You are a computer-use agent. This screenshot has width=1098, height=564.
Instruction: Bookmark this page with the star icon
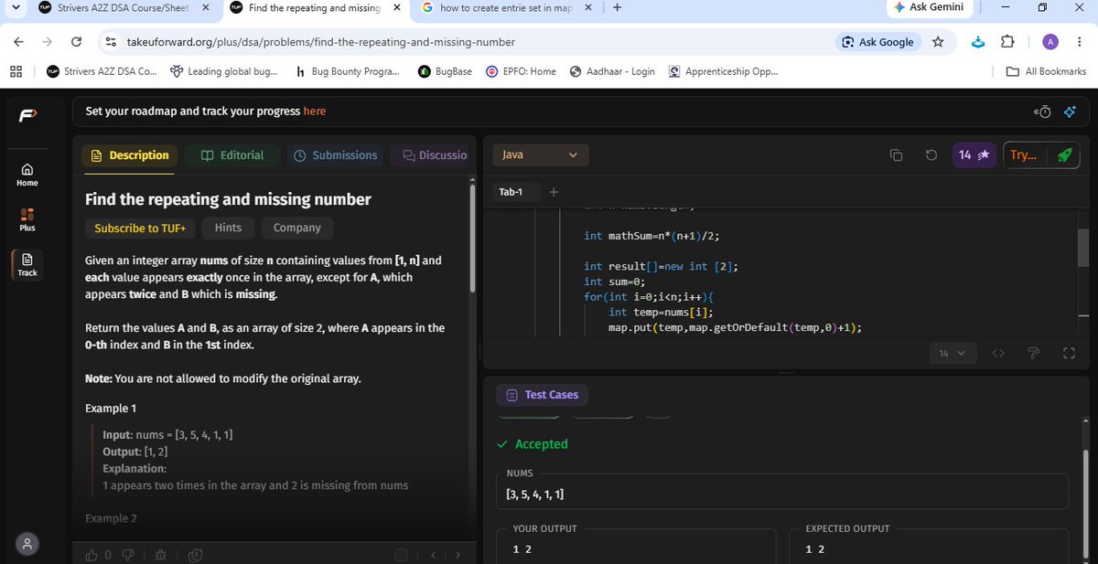938,42
